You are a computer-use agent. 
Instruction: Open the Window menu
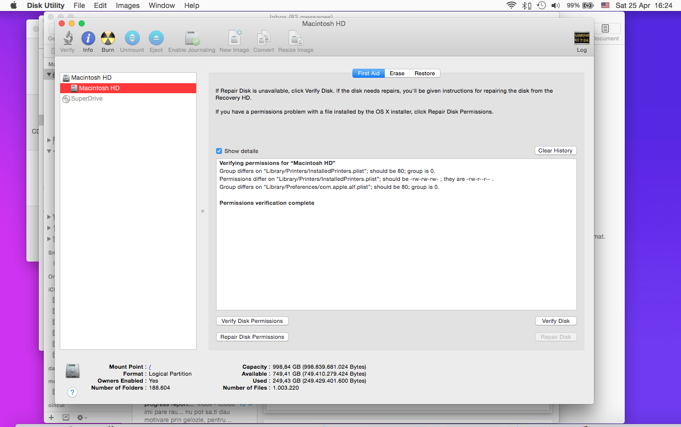[x=162, y=5]
